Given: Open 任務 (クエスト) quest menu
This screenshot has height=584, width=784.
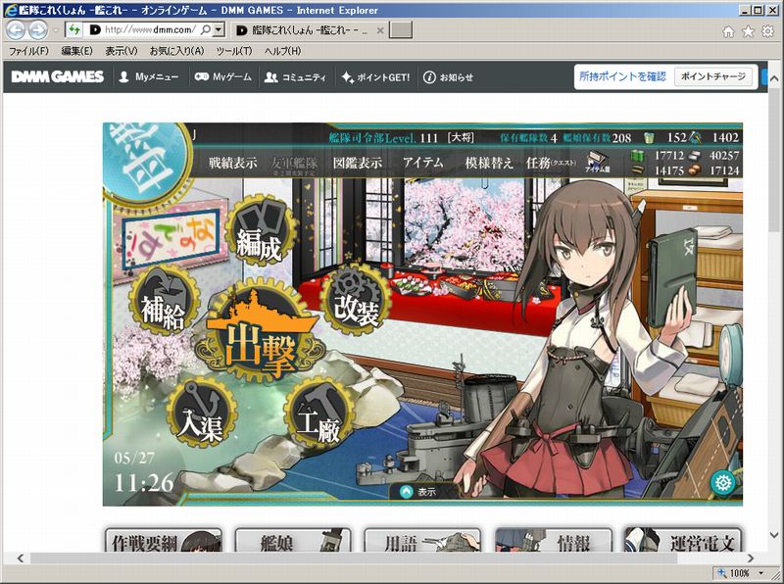Looking at the screenshot, I should coord(551,163).
